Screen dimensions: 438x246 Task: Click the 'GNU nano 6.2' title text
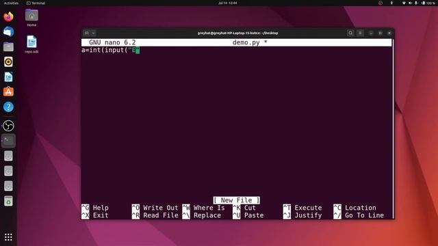[x=112, y=42]
